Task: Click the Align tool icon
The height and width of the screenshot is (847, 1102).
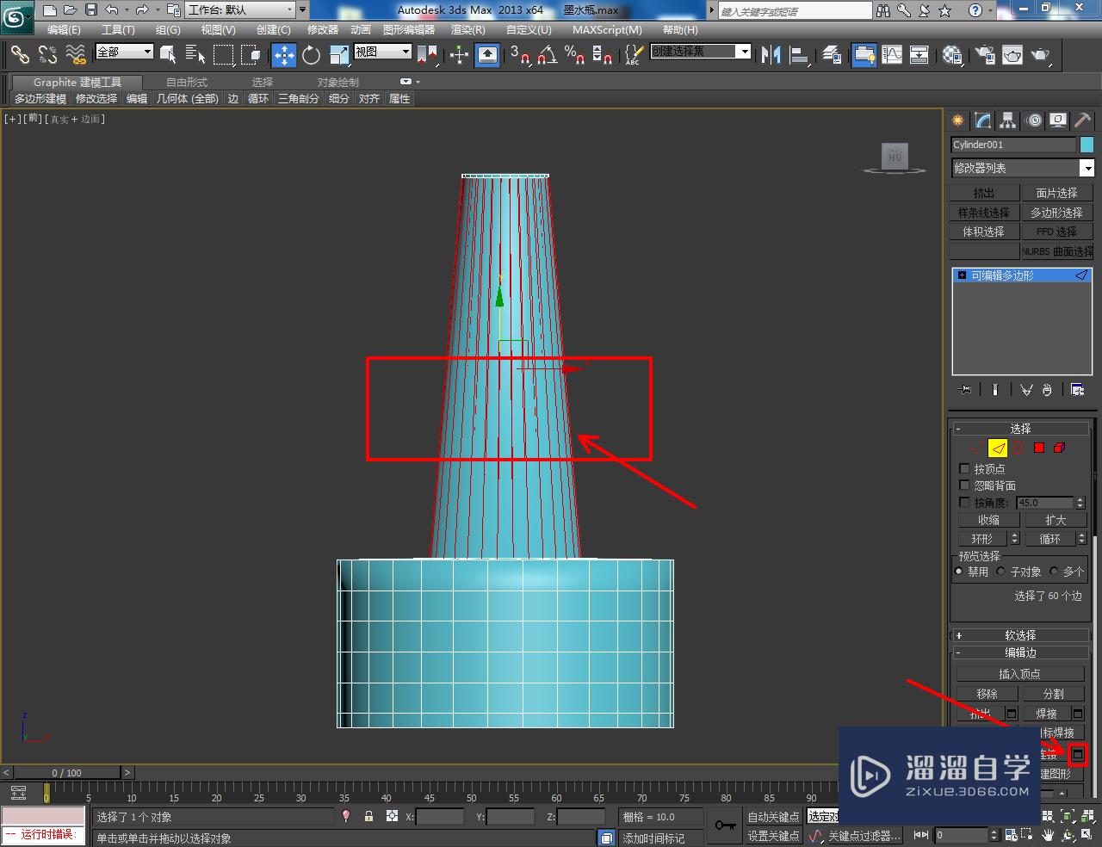Action: coord(800,55)
